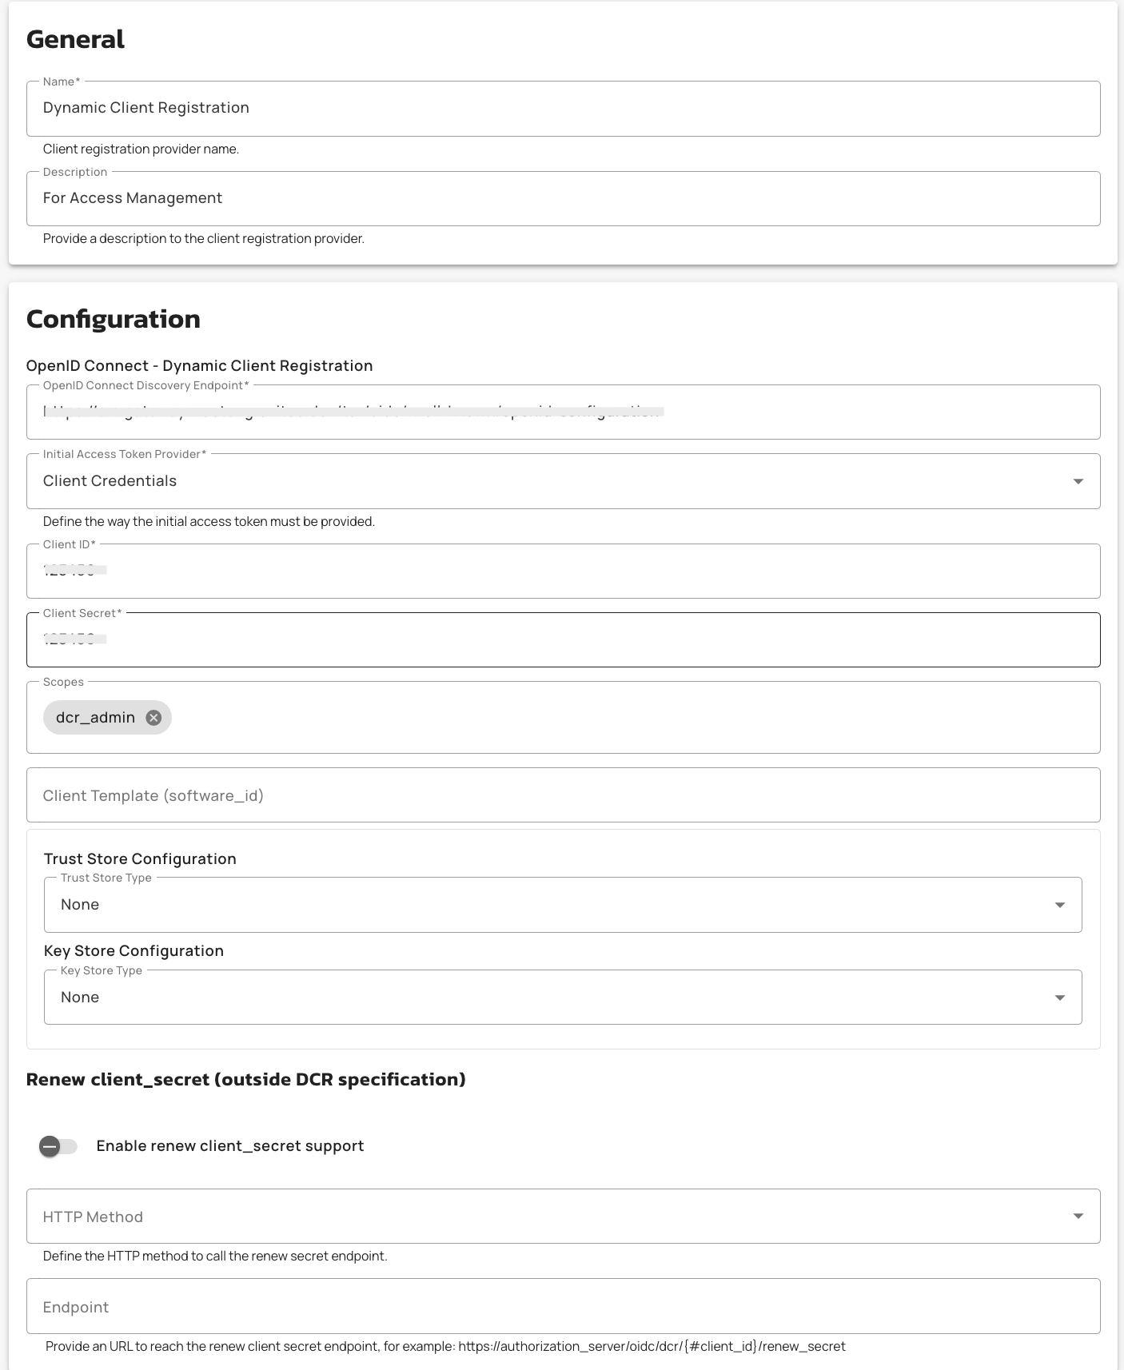This screenshot has height=1370, width=1124.
Task: Focus the renew secret Endpoint field
Action: click(562, 1307)
